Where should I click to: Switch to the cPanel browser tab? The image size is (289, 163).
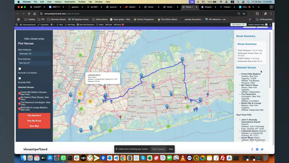tap(132, 7)
